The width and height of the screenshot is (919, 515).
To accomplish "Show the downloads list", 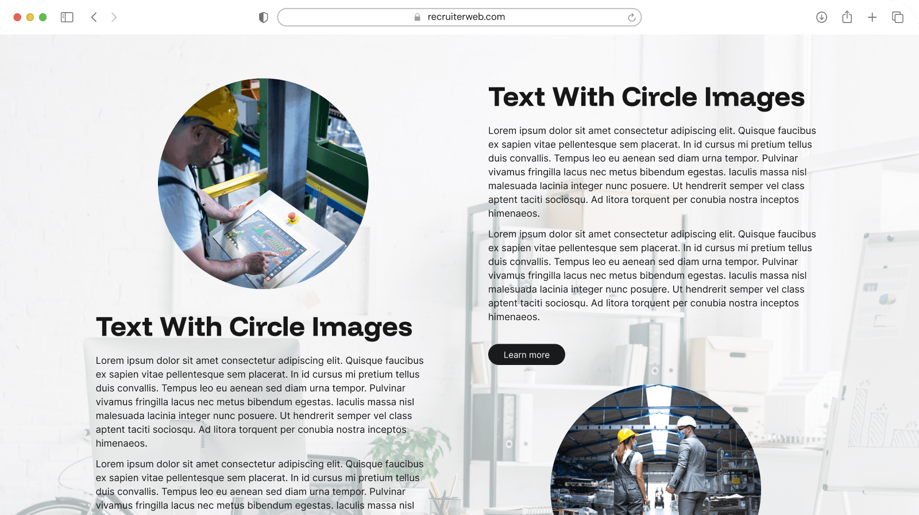I will coord(821,17).
